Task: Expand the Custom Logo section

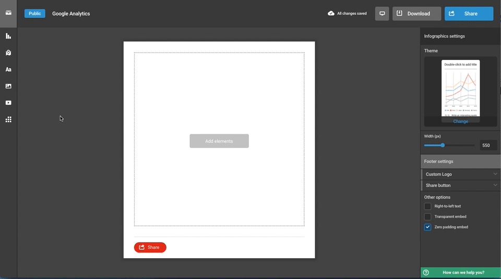Action: tap(460, 174)
